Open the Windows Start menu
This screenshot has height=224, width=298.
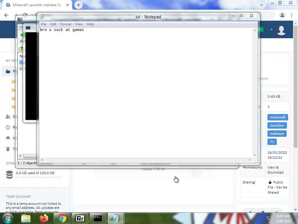pos(8,218)
